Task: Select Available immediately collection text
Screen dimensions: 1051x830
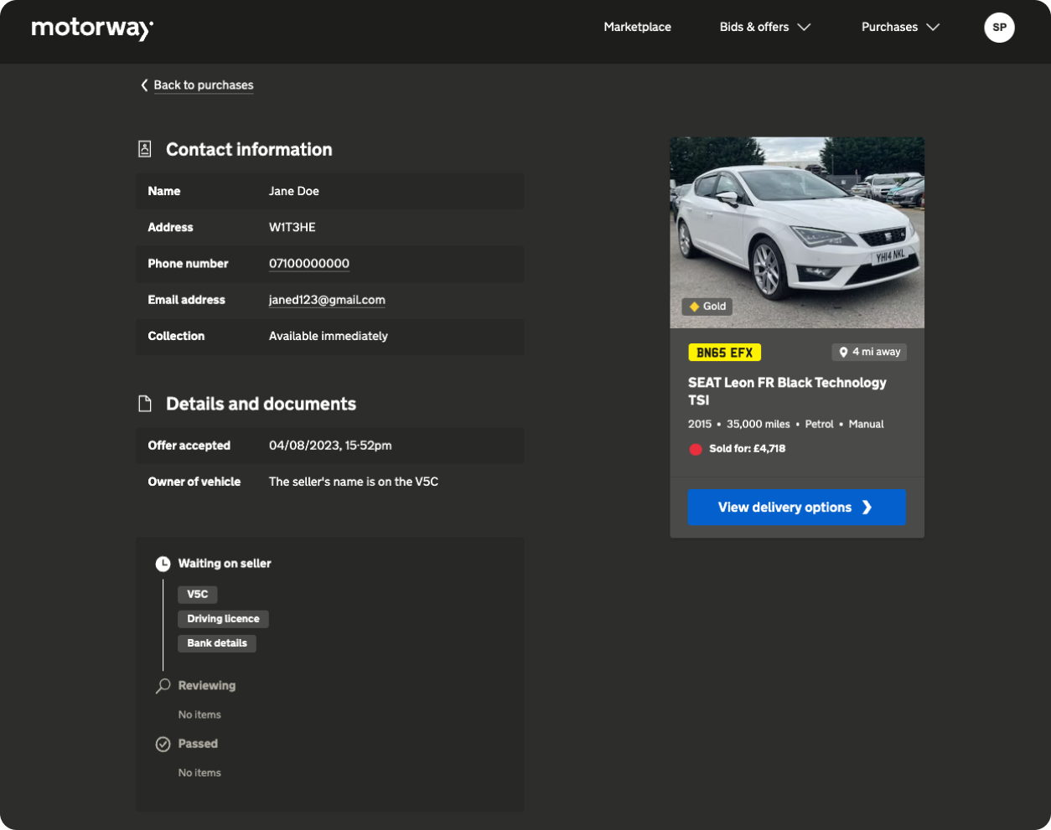Action: (329, 336)
